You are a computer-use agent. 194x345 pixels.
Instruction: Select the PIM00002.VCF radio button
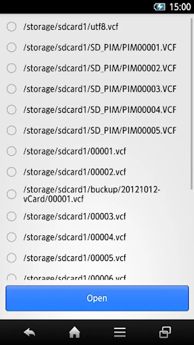click(x=12, y=68)
